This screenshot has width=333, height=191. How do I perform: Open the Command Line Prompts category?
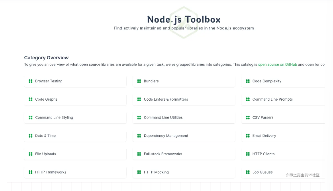point(272,99)
